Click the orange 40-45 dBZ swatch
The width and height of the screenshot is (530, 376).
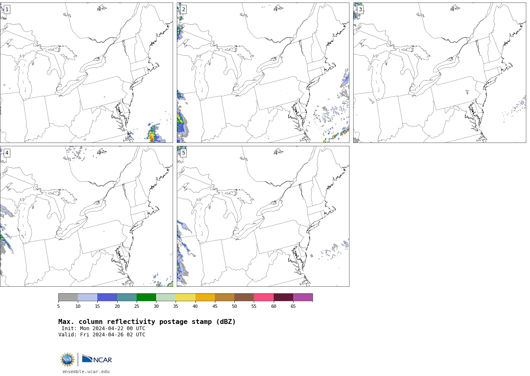pyautogui.click(x=205, y=297)
